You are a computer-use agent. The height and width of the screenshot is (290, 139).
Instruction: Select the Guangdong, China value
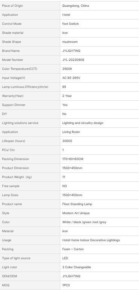[x=76, y=6]
